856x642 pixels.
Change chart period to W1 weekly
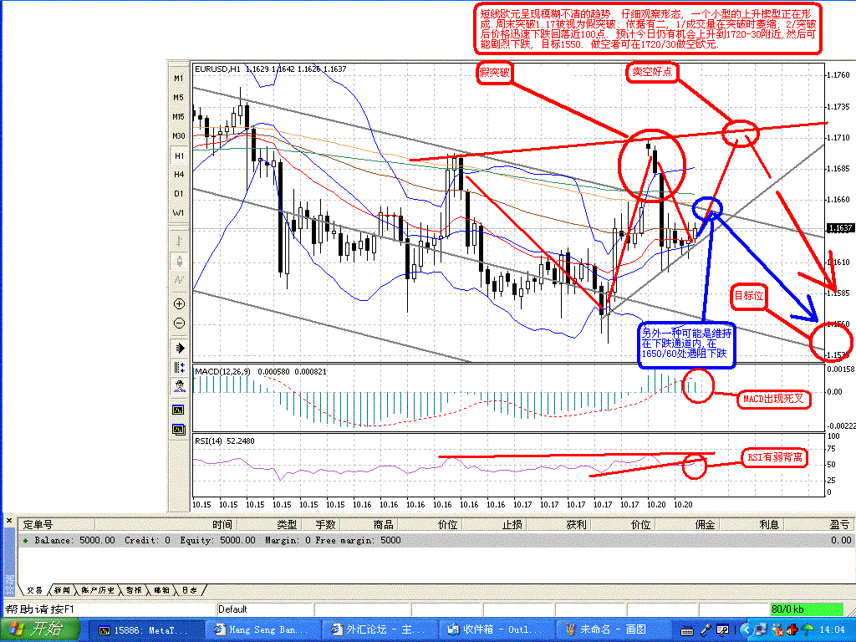point(179,213)
